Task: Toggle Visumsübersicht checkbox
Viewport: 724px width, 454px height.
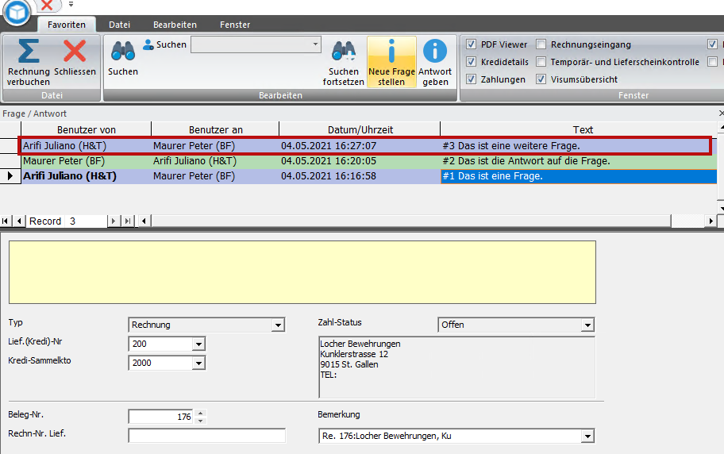Action: pos(541,79)
